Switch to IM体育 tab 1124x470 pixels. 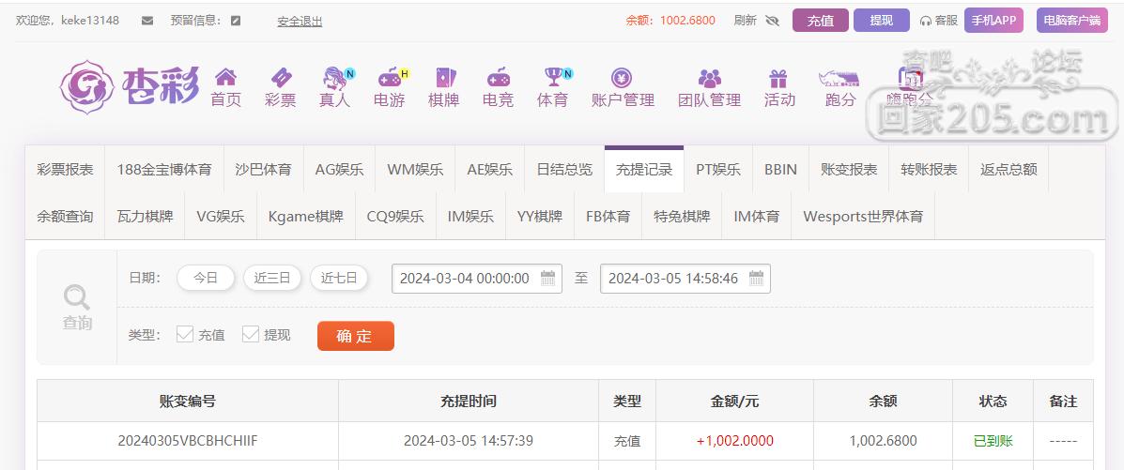[x=757, y=217]
